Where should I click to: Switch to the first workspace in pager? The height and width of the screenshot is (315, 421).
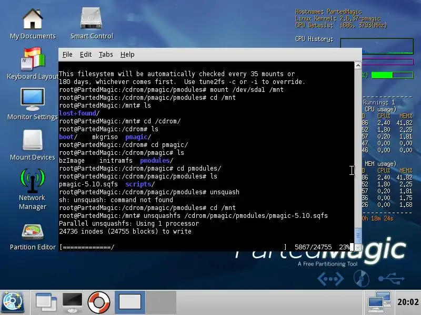[x=130, y=302]
